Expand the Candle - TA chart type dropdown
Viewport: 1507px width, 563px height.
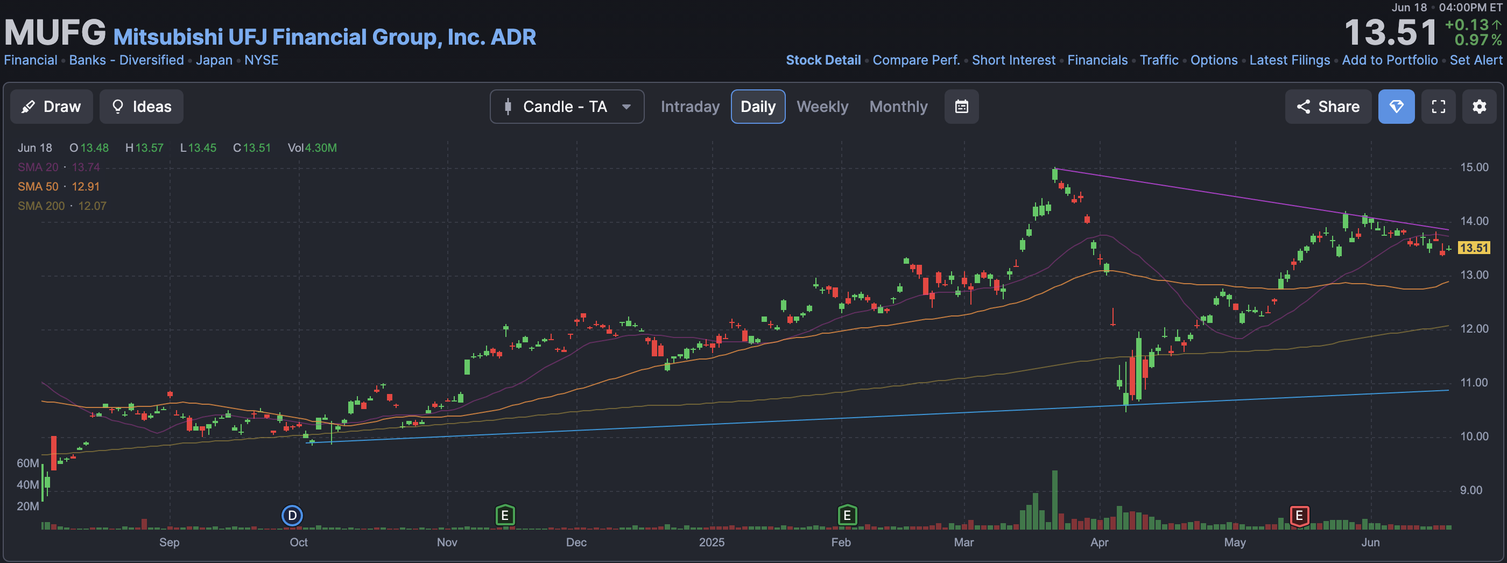(x=567, y=107)
